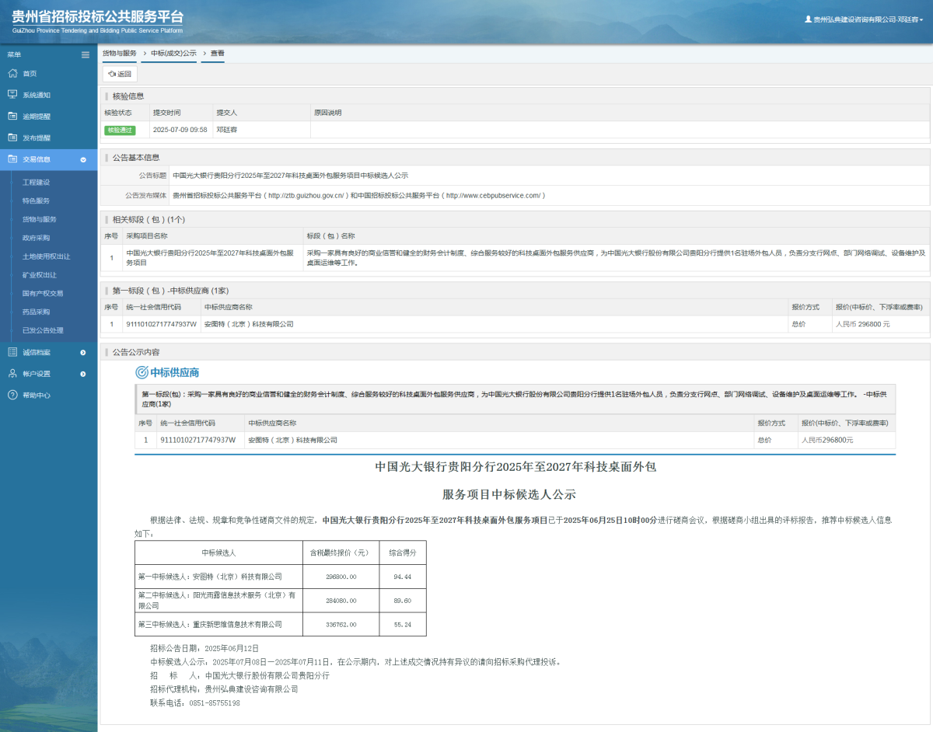
Task: Open the 首页 home icon in sidebar
Action: [13, 73]
